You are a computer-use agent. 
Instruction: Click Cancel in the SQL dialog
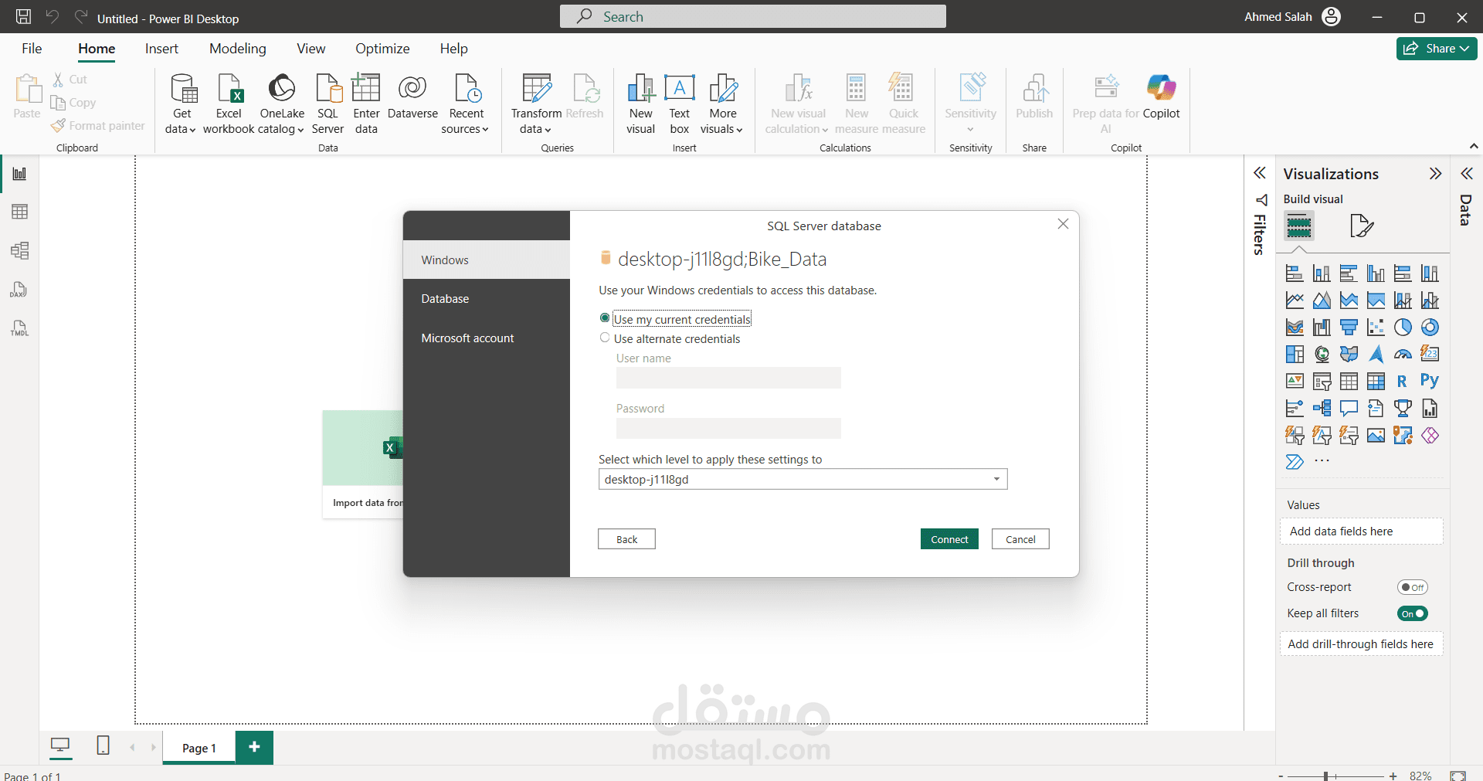click(1020, 539)
